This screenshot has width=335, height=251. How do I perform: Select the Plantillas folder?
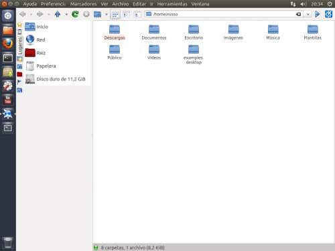pyautogui.click(x=313, y=32)
